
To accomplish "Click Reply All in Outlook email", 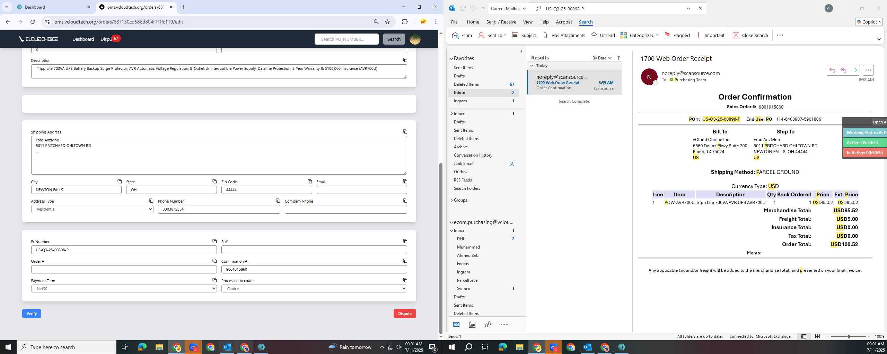I will tap(843, 70).
